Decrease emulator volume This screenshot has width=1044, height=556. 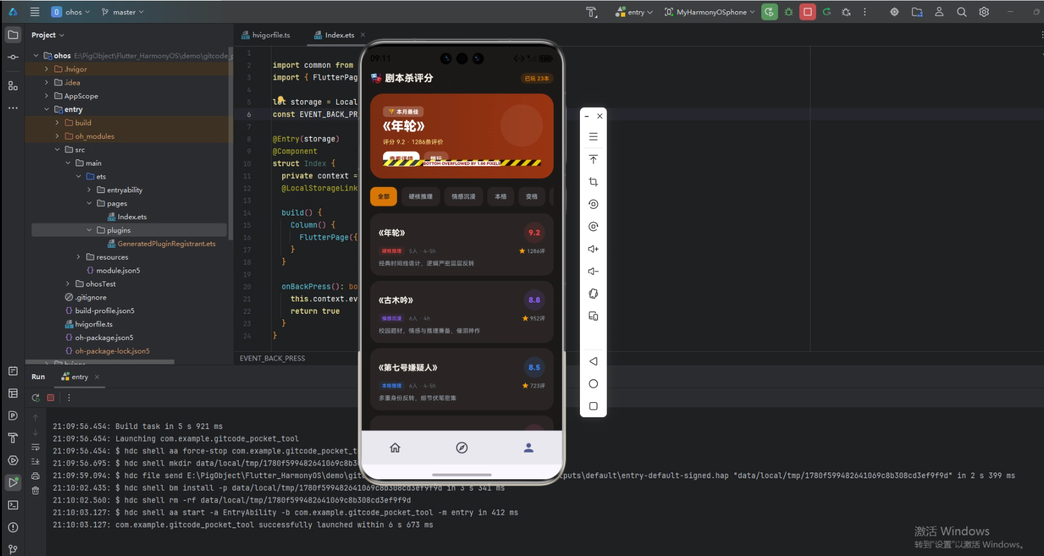(x=593, y=271)
